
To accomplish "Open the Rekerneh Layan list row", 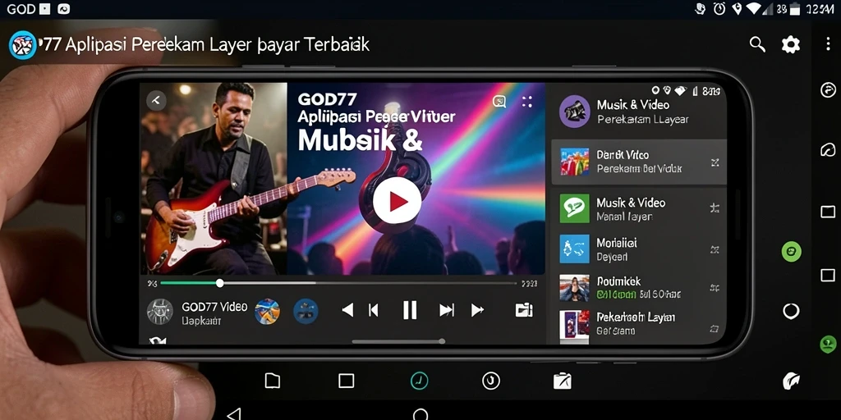I will pos(639,325).
